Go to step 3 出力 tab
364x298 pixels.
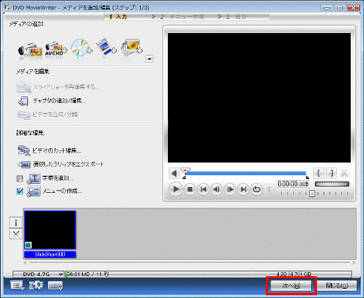coord(236,17)
